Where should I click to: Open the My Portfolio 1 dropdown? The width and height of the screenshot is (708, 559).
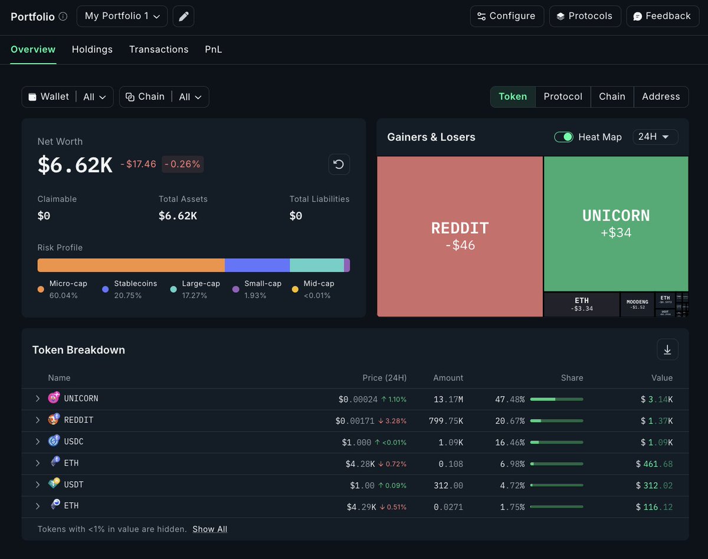point(122,17)
